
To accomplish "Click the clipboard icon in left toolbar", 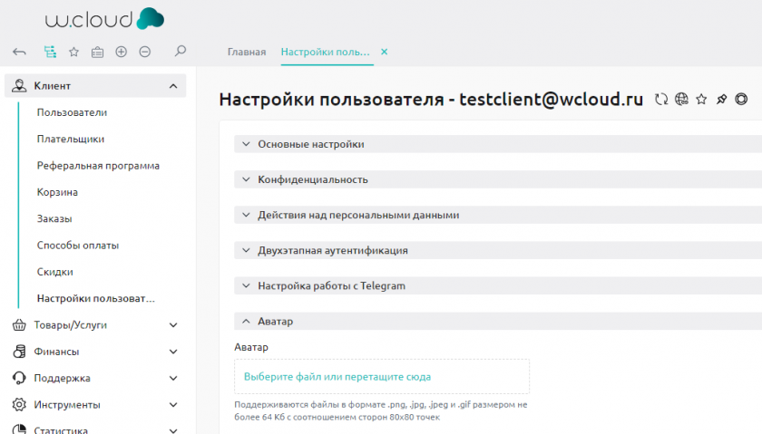I will click(x=97, y=52).
